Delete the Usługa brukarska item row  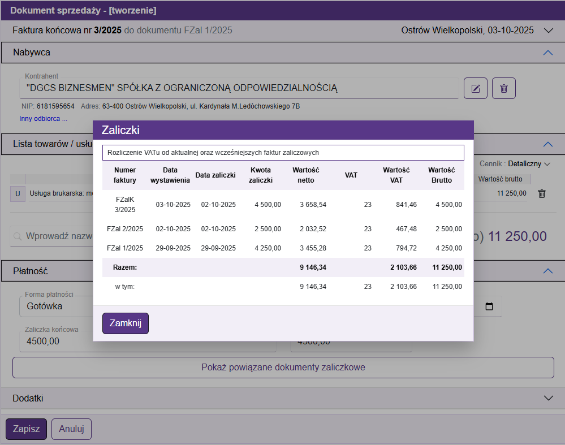pos(541,193)
